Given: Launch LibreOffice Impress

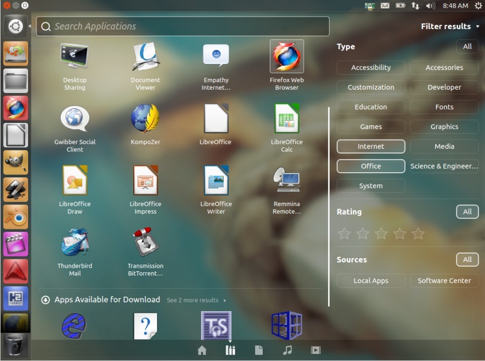Looking at the screenshot, I should (146, 190).
